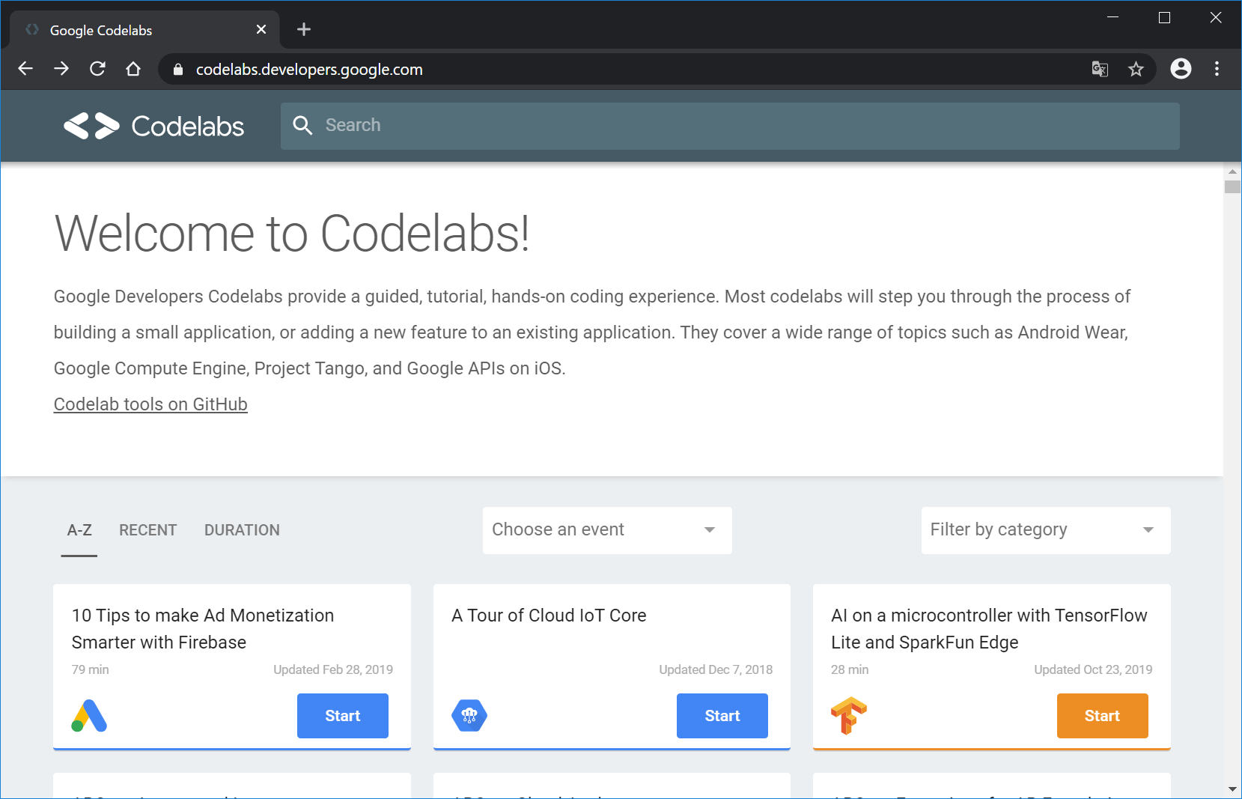This screenshot has width=1242, height=799.
Task: Click the search magnifier icon
Action: coord(302,126)
